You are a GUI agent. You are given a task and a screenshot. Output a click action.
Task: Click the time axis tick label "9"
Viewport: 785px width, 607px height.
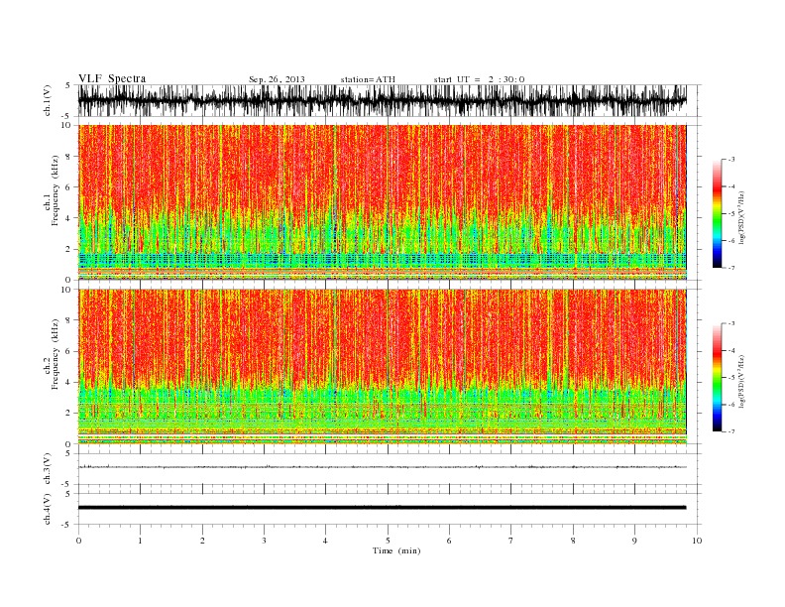(x=634, y=541)
